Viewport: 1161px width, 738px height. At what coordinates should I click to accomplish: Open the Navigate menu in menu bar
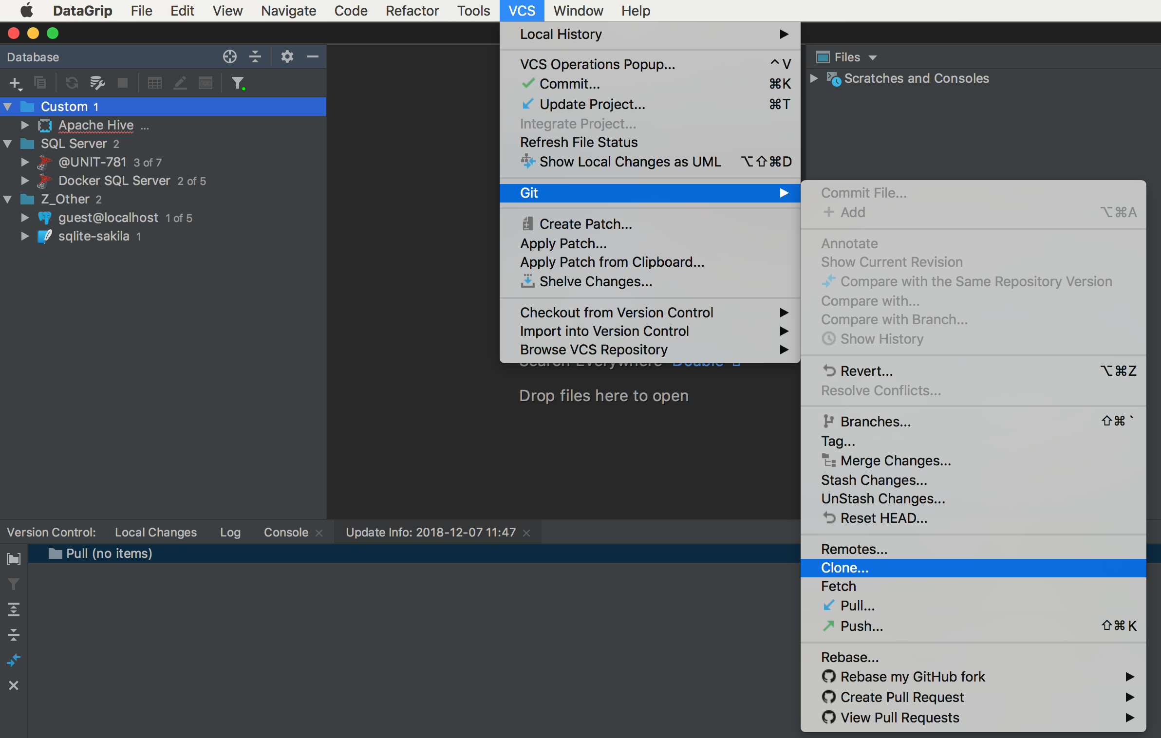pyautogui.click(x=288, y=11)
